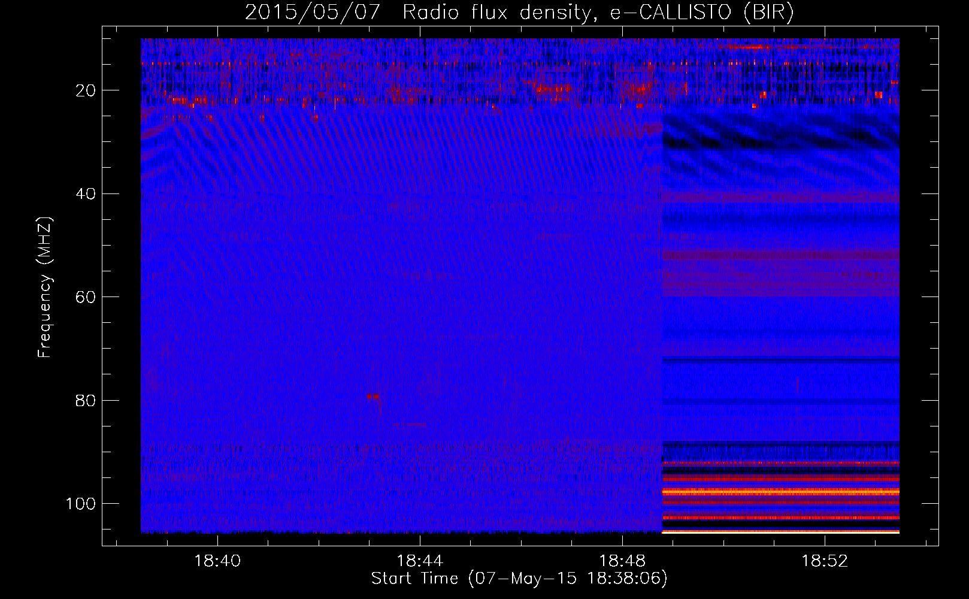Click the 40 MHz frequency tick label
Image resolution: width=969 pixels, height=599 pixels.
coord(86,194)
